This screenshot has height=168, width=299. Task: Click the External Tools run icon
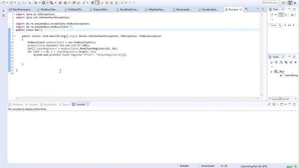coord(51,3)
